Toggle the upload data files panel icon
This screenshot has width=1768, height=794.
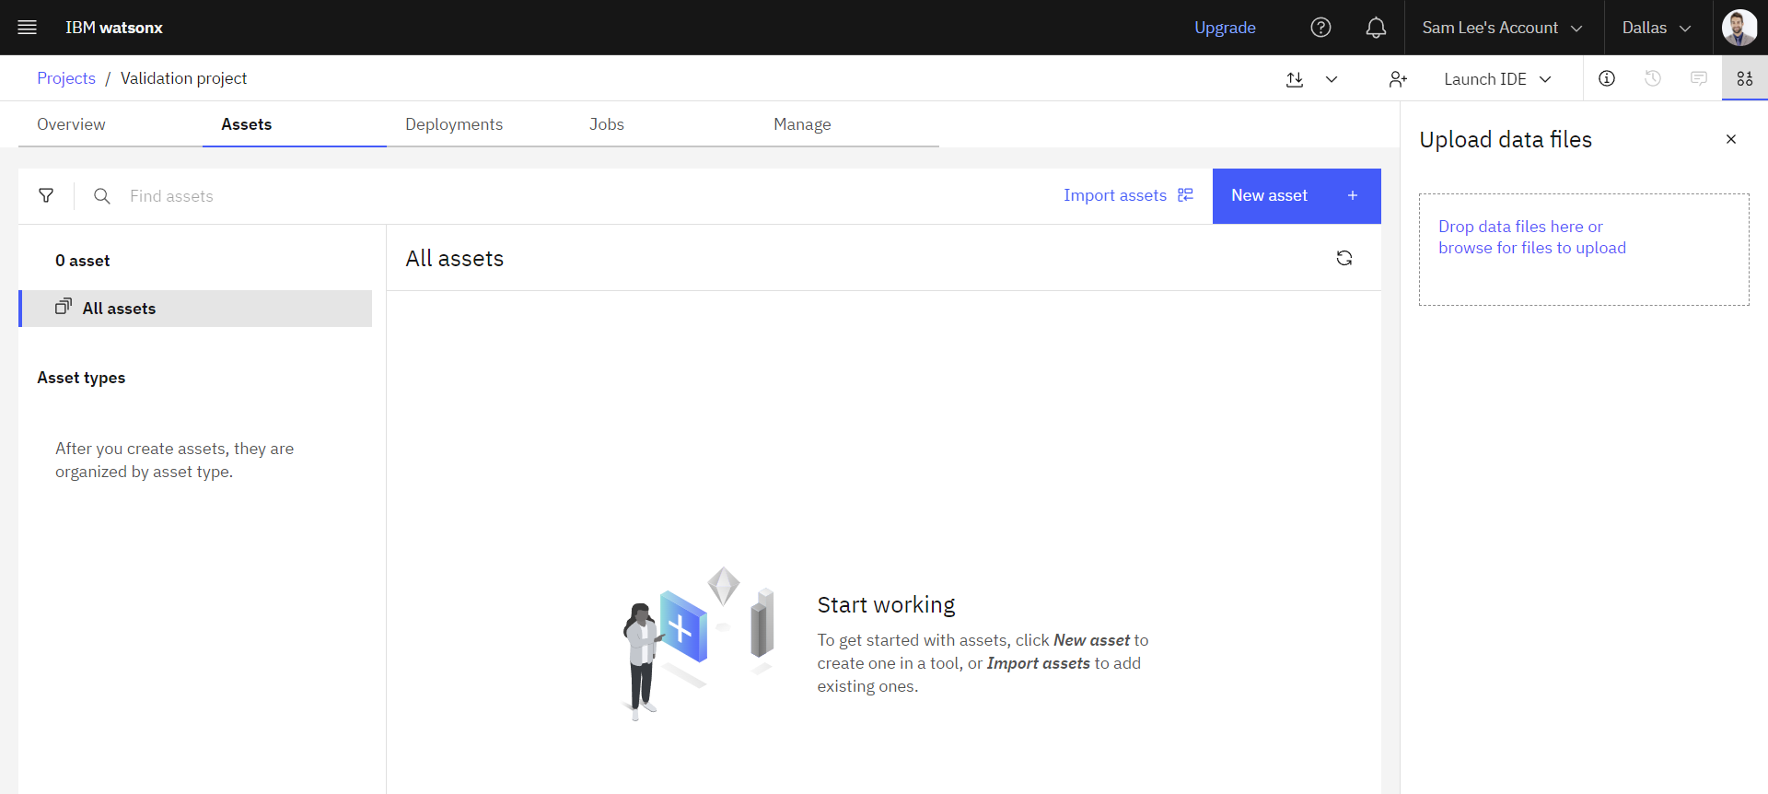[1745, 78]
